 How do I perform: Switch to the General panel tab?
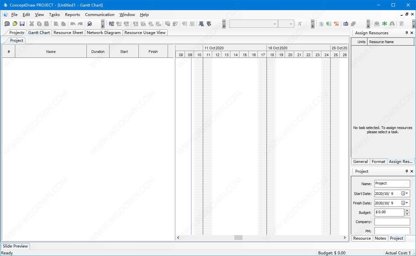tap(361, 162)
